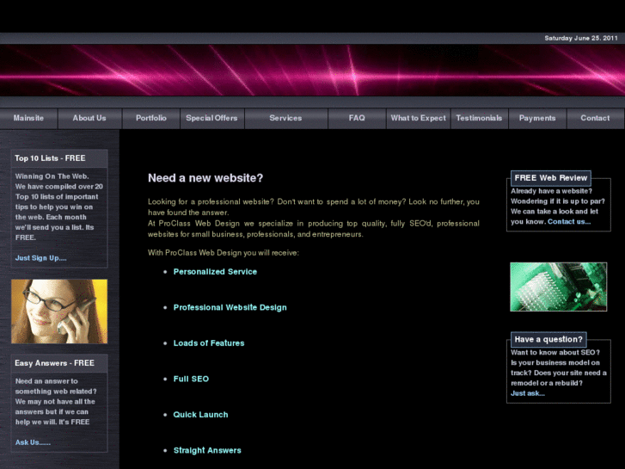The height and width of the screenshot is (469, 625).
Task: Open Testimonials page
Action: tap(479, 118)
